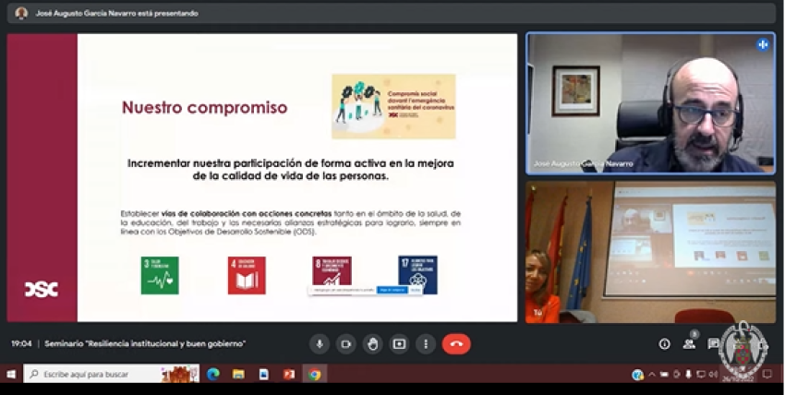Viewport: 785px width, 395px height.
Task: Mute the microphone in Meet controls
Action: (320, 344)
